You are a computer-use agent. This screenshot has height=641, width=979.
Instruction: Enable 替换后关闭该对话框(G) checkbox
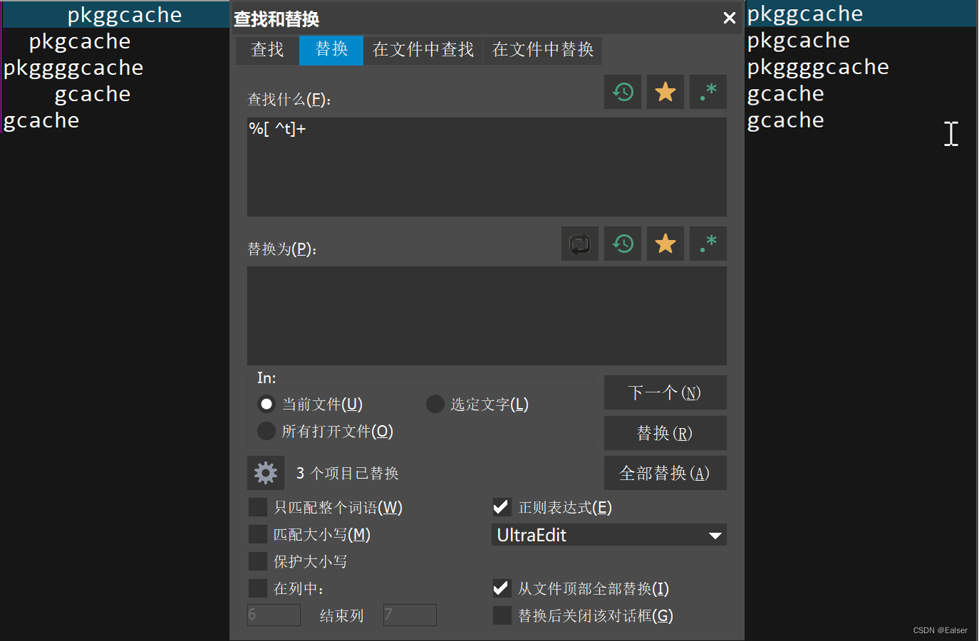502,615
